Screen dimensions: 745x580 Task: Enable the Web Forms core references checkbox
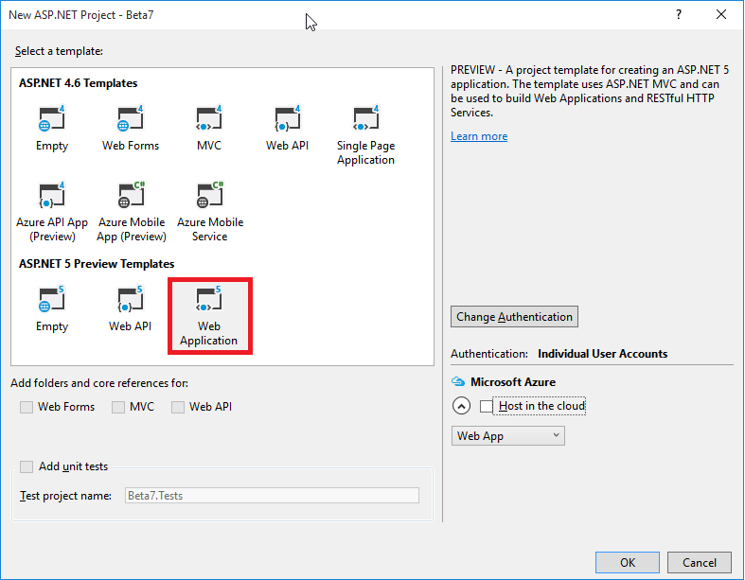pos(27,407)
